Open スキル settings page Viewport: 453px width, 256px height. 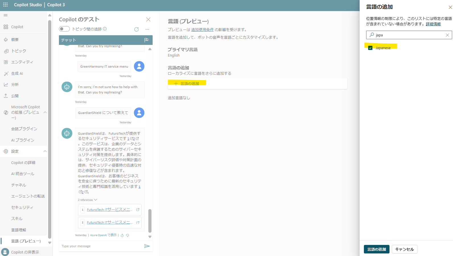pos(17,218)
